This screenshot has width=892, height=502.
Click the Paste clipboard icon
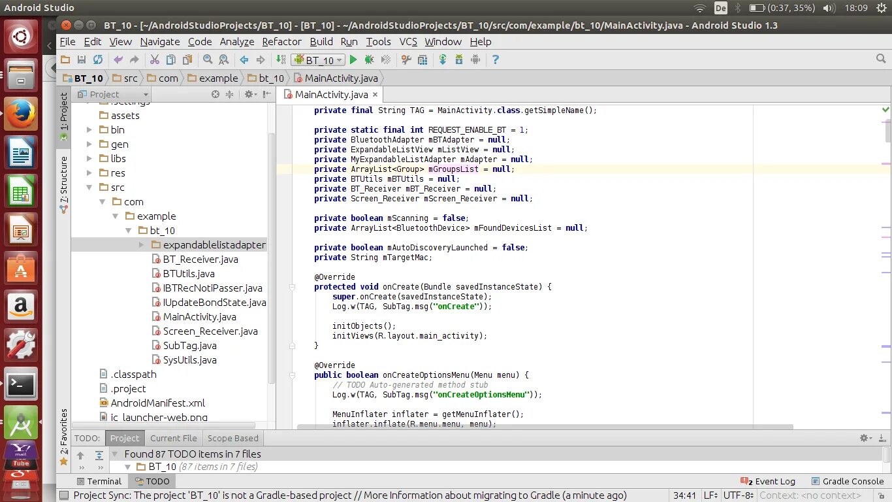(x=187, y=59)
